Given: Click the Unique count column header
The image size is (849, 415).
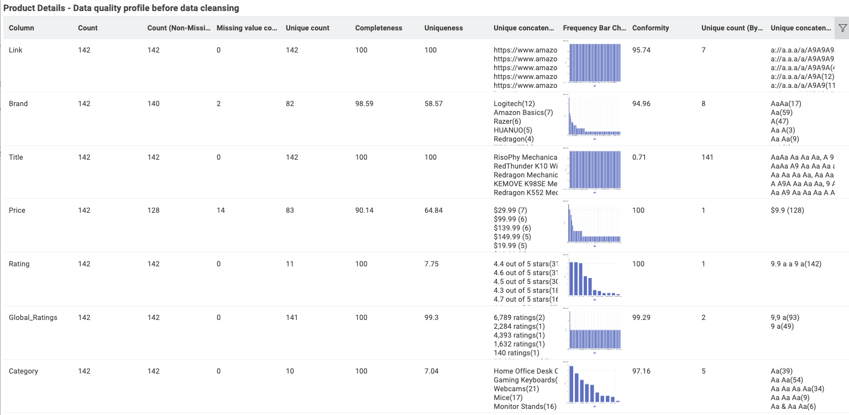Looking at the screenshot, I should (x=307, y=28).
